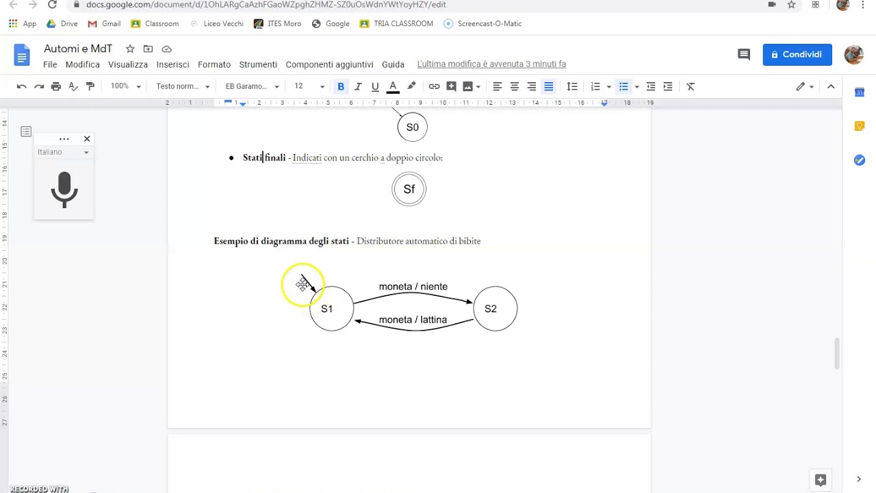876x493 pixels.
Task: Expand numbered list style dropdown
Action: [608, 86]
